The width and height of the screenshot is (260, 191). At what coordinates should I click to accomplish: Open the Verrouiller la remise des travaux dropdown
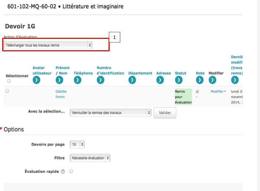[x=110, y=113]
